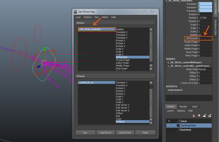This screenshot has width=219, height=142.
Task: Click the Rotate Y value field
Action: pyautogui.click(x=205, y=18)
